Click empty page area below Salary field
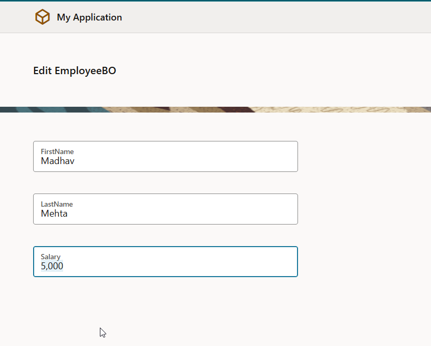The width and height of the screenshot is (431, 346). pyautogui.click(x=210, y=310)
